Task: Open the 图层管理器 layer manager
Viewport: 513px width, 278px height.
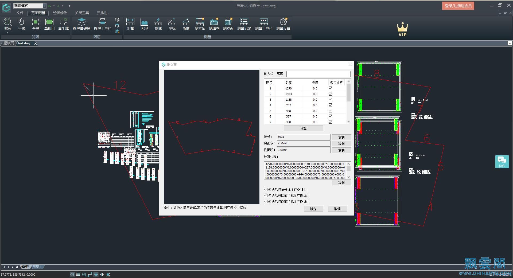Action: [x=81, y=24]
